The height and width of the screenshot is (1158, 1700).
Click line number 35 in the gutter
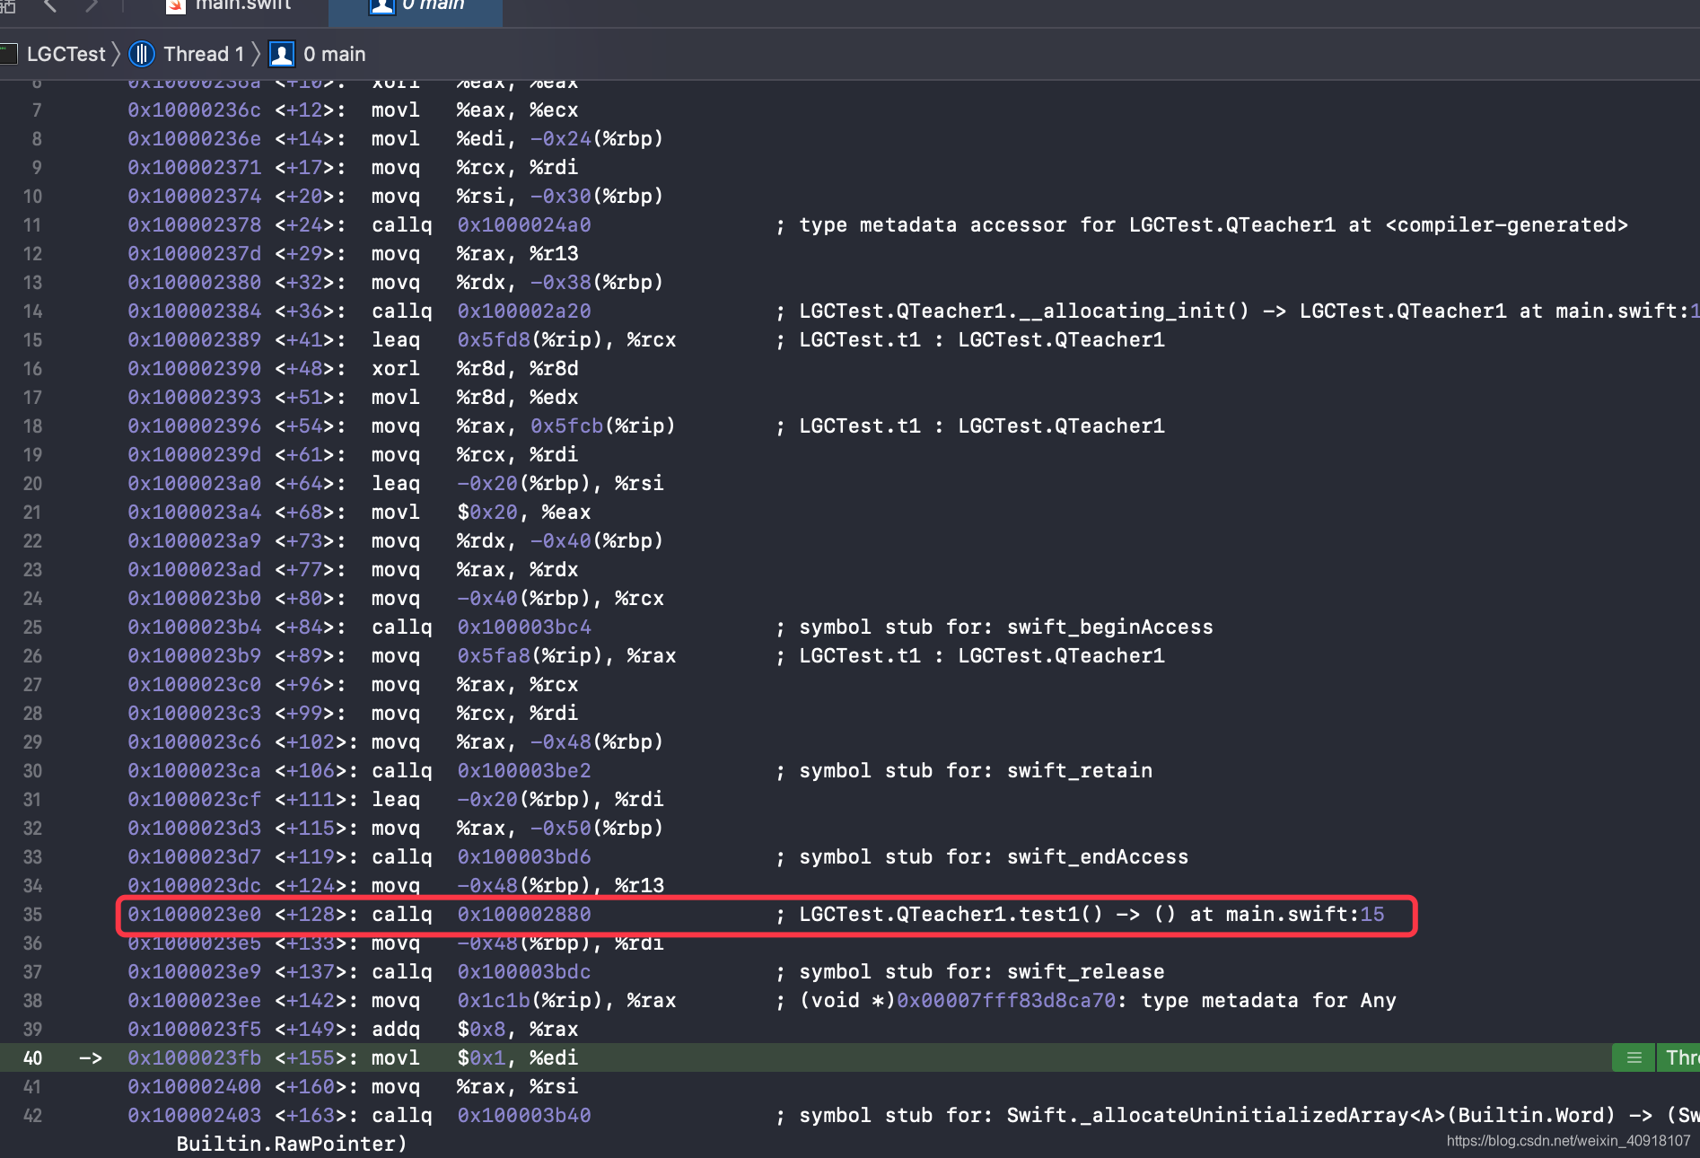pyautogui.click(x=32, y=915)
